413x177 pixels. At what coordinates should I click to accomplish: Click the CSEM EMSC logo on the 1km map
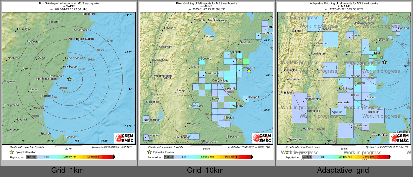point(124,138)
